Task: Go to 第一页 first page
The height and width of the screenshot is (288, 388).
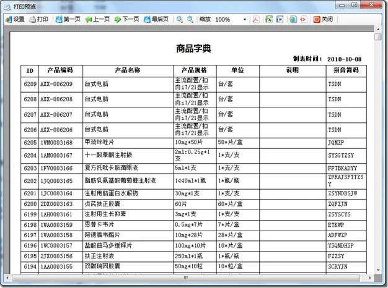Action: point(68,19)
